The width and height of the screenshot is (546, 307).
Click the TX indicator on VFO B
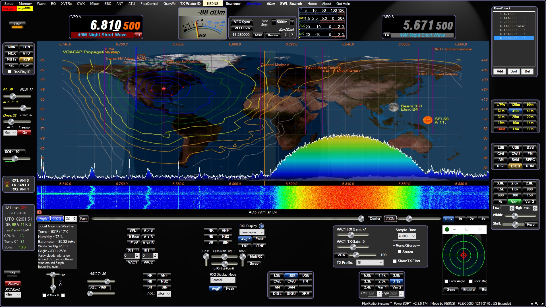(x=387, y=35)
